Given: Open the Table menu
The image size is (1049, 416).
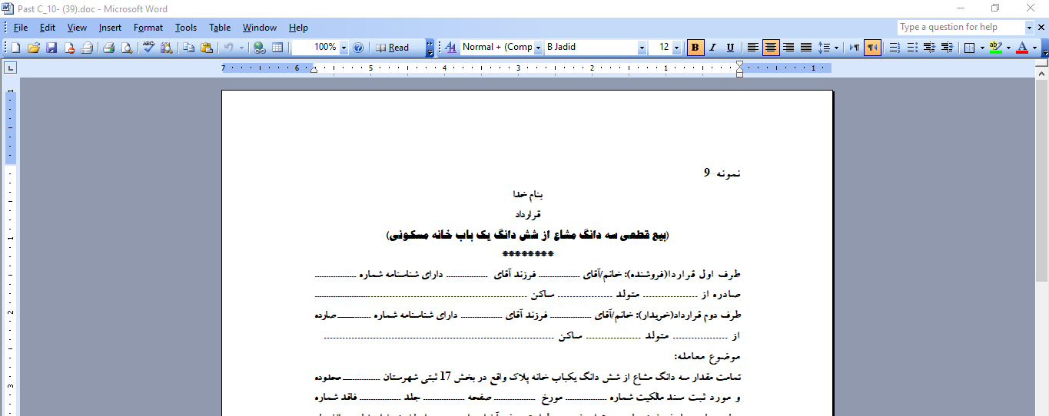Looking at the screenshot, I should 220,28.
